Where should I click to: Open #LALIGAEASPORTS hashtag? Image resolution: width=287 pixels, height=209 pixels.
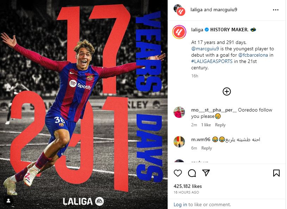[x=212, y=61]
